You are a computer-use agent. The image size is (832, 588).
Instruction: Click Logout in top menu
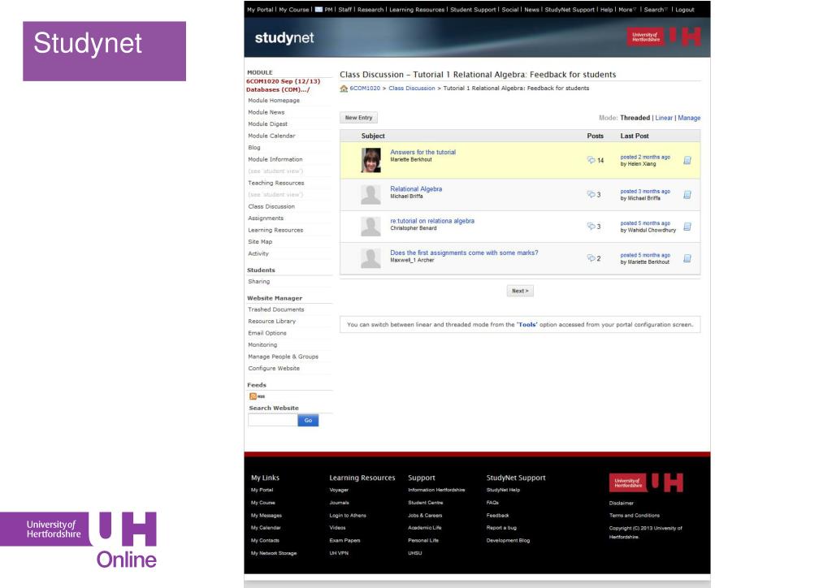[x=684, y=10]
